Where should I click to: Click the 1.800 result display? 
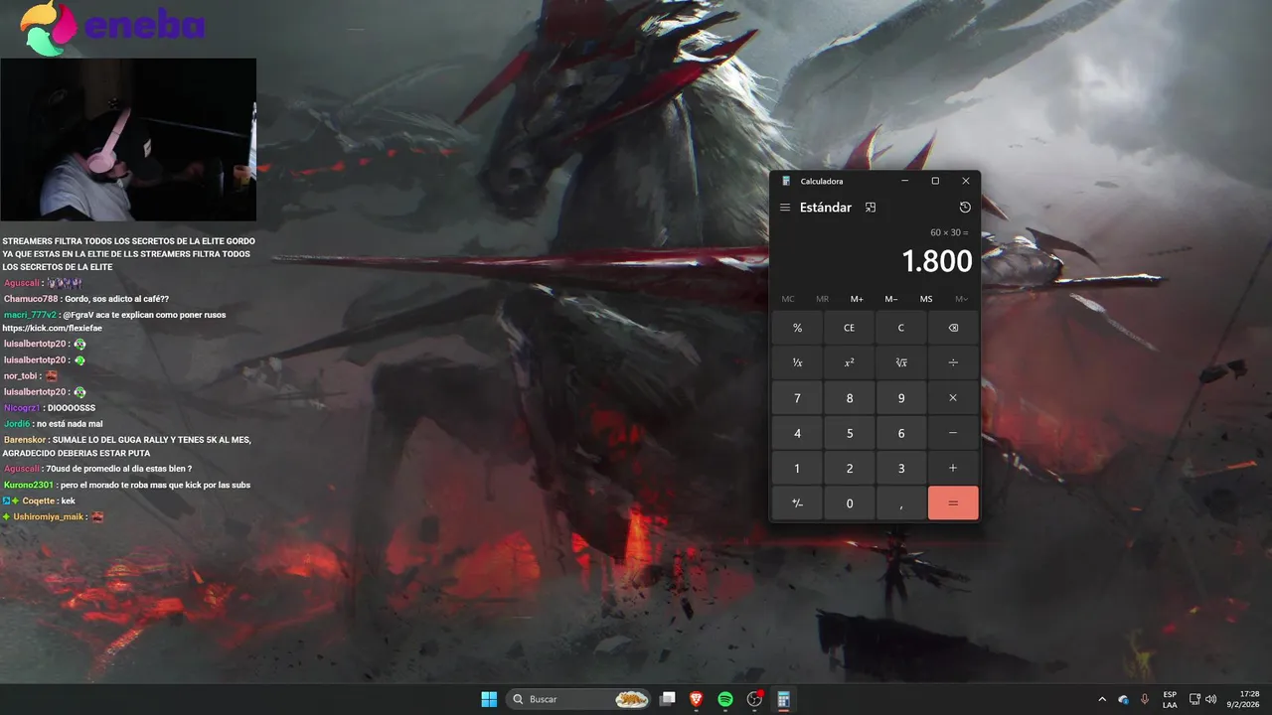click(x=936, y=261)
